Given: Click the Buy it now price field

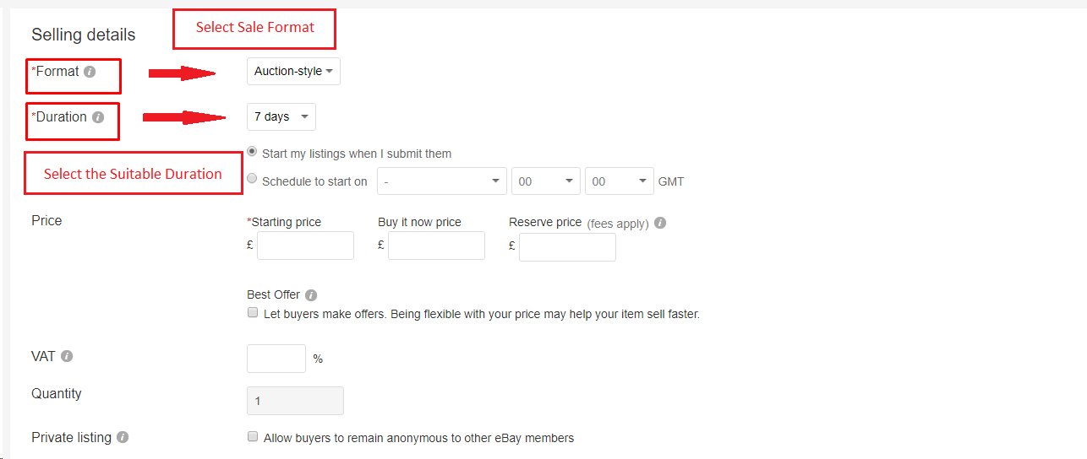Looking at the screenshot, I should pyautogui.click(x=436, y=246).
